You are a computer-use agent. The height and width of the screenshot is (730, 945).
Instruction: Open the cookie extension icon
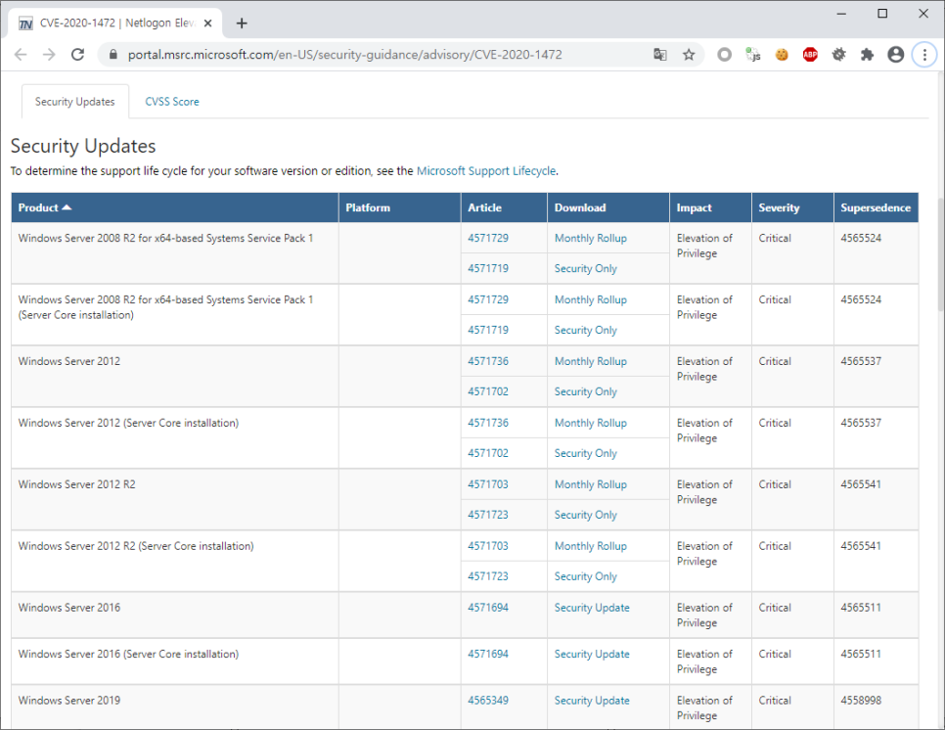coord(782,55)
